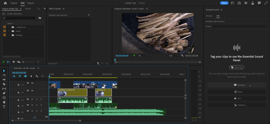
Task: Click the Share button
Action: (224, 3)
